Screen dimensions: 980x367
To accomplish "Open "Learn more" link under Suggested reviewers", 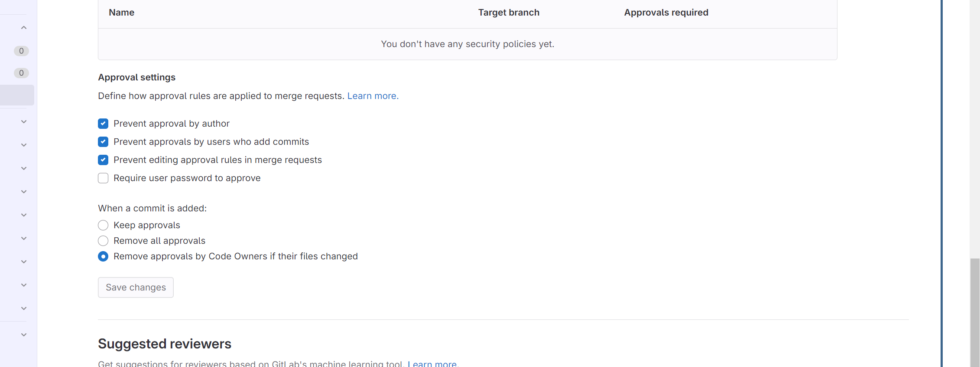I will [433, 364].
